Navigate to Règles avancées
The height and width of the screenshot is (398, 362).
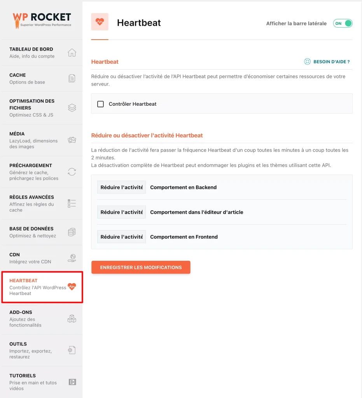42,204
